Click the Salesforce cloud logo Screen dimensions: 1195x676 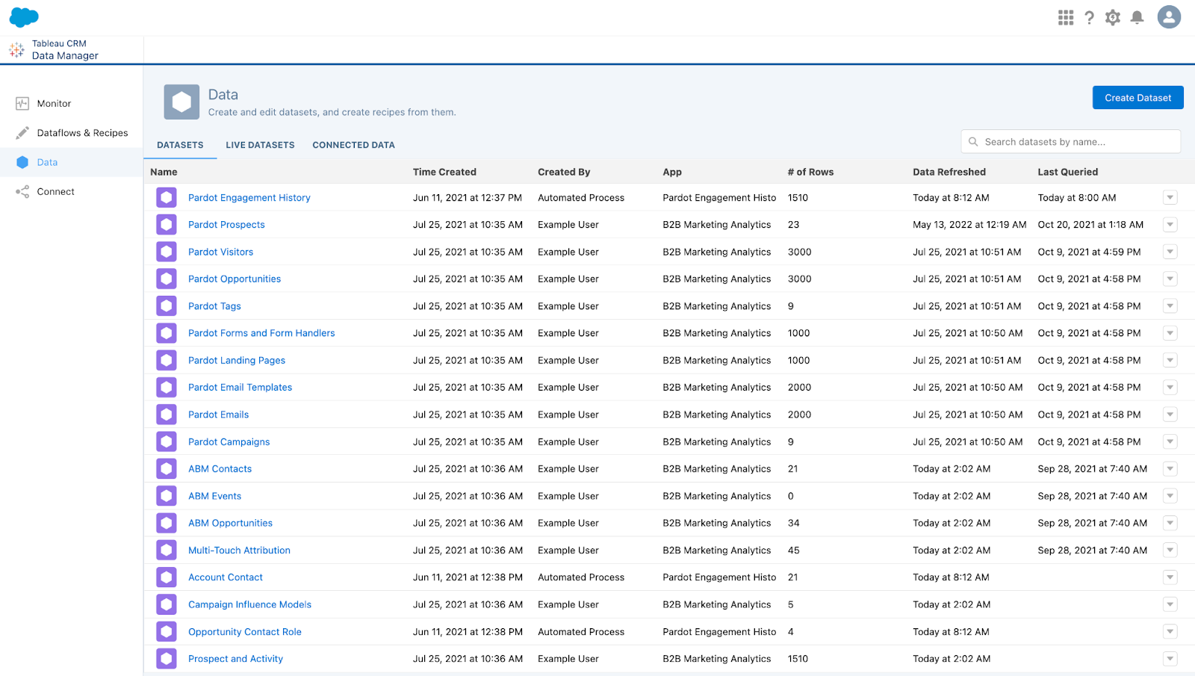coord(24,17)
